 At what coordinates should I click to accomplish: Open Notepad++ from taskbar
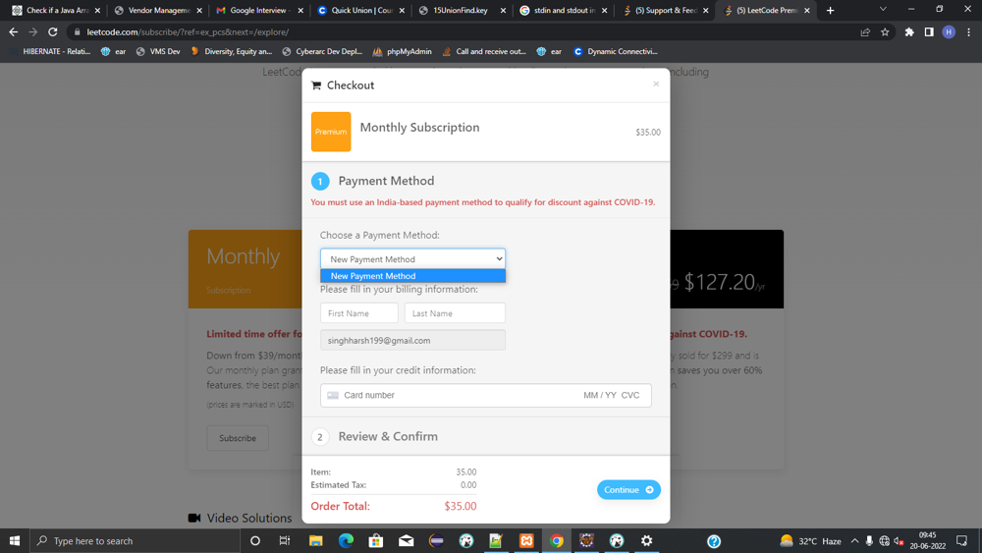pos(496,540)
